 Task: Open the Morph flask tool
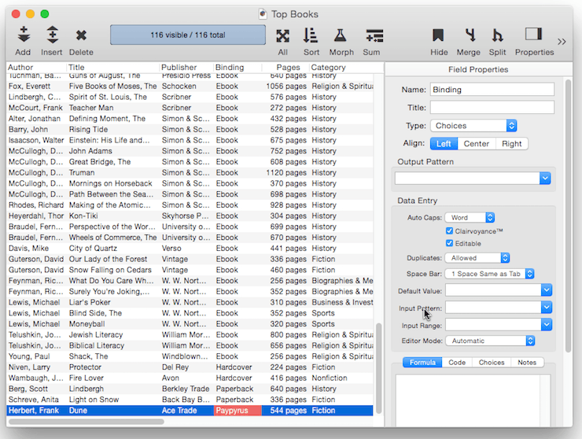[x=340, y=35]
